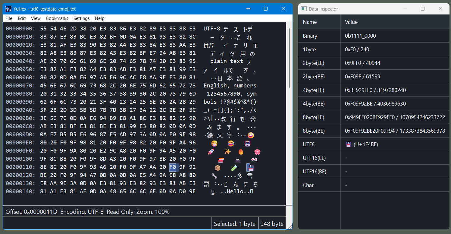This screenshot has height=234, width=451.
Task: Click the offset label 00000110:
Action: pyautogui.click(x=20, y=167)
